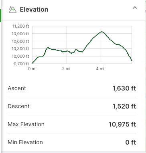Click the 10,975 ft max elevation value
This screenshot has height=153, width=146.
(x=122, y=125)
